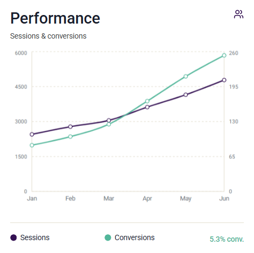254x253 pixels.
Task: Click the purple Sessions legend dot
Action: 13,237
